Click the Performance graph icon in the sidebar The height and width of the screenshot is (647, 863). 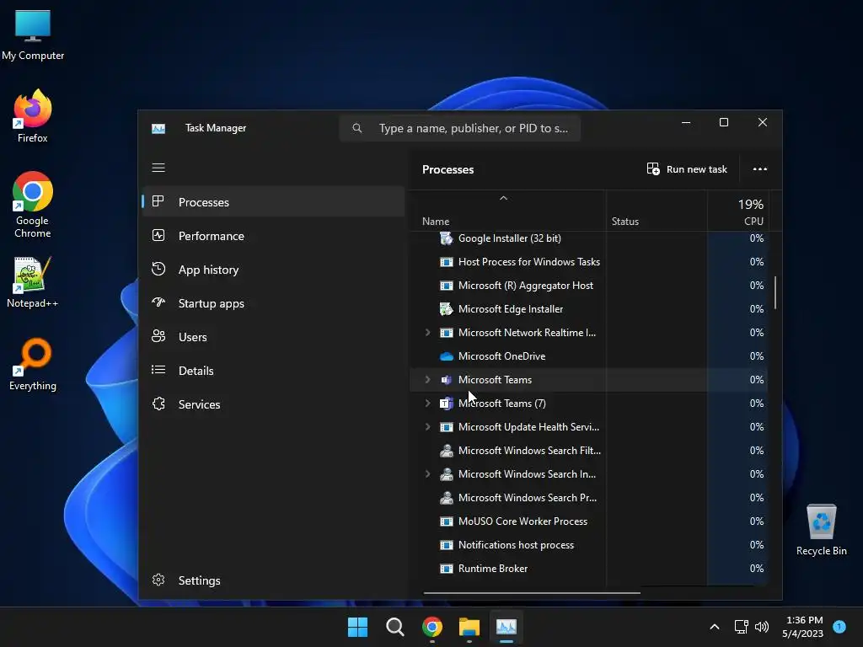coord(158,236)
